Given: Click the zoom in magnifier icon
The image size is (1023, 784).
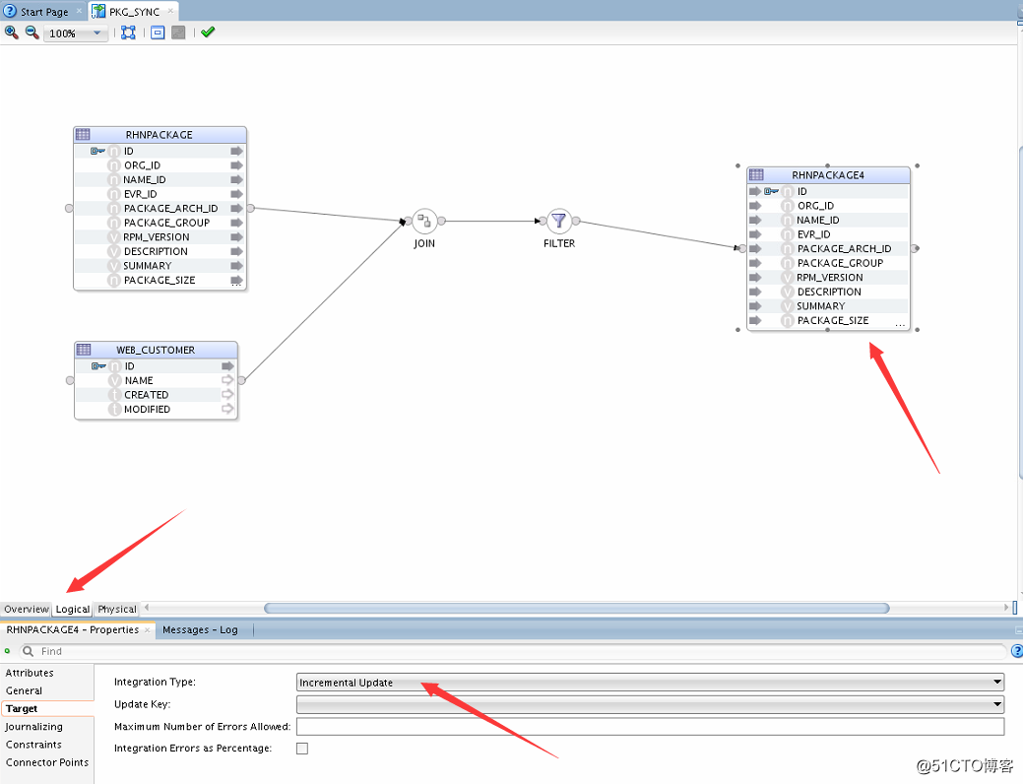Looking at the screenshot, I should point(11,32).
